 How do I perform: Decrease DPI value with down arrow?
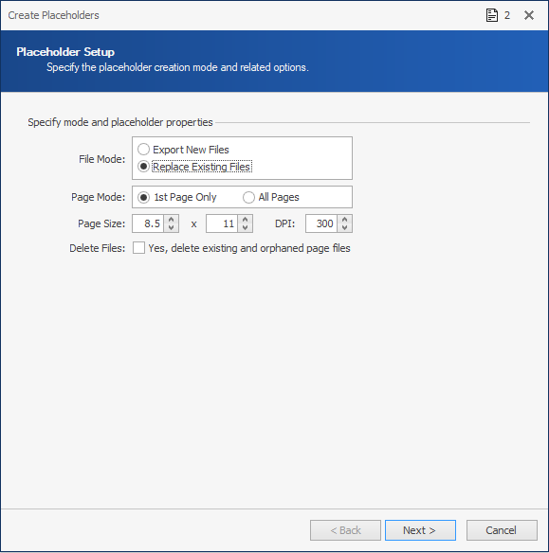345,227
